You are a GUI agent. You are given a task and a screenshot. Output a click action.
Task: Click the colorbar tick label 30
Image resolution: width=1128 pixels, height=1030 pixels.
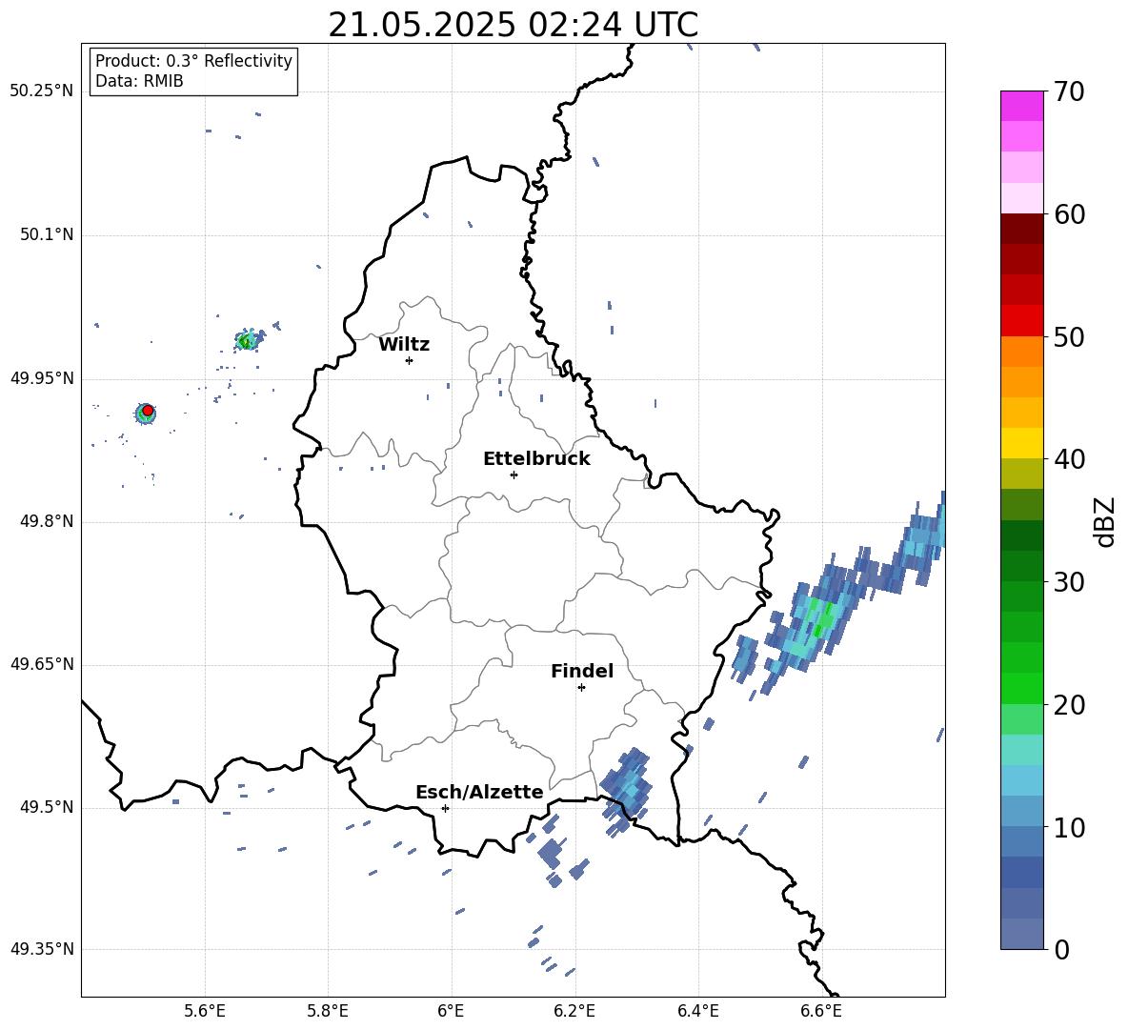[x=1069, y=582]
